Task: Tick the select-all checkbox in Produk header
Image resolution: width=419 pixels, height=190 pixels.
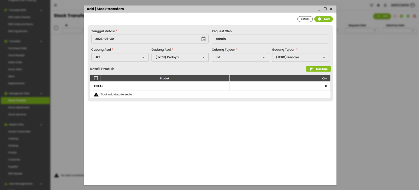Action: 96,78
